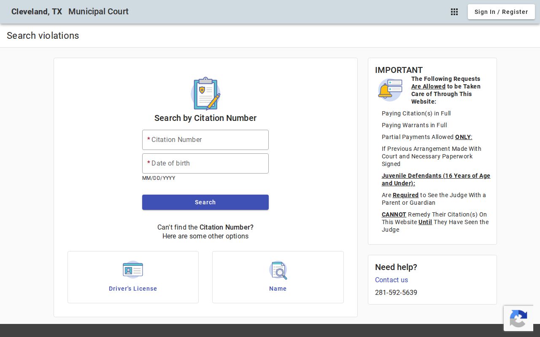This screenshot has width=540, height=337.
Task: Click the Search by Citation Number heading
Action: click(205, 118)
